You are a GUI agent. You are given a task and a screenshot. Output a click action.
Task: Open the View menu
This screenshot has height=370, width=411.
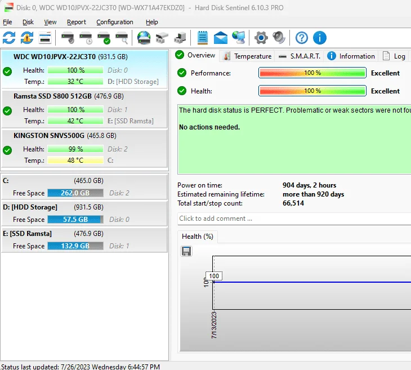pyautogui.click(x=50, y=22)
